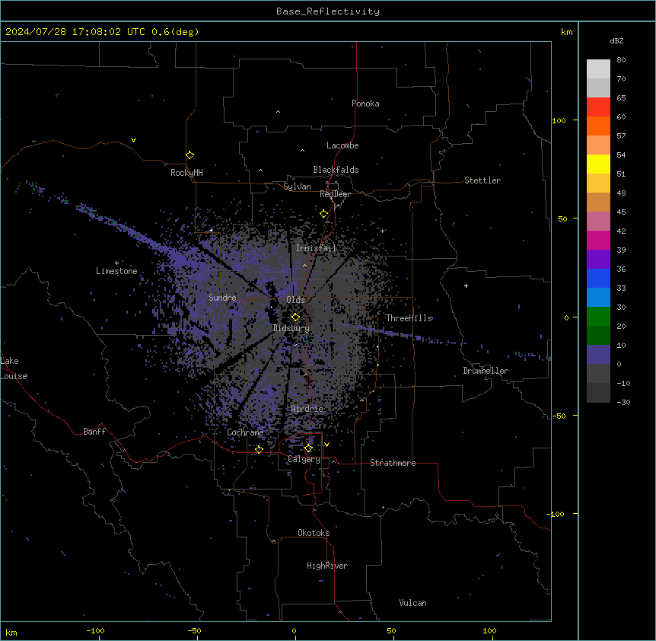Select the Drumheller label
Image resolution: width=656 pixels, height=641 pixels.
486,371
